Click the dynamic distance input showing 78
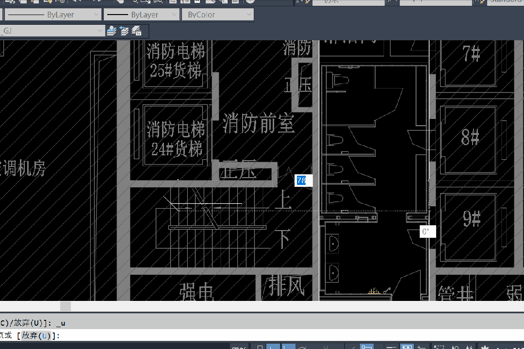The height and width of the screenshot is (349, 524). pyautogui.click(x=304, y=181)
